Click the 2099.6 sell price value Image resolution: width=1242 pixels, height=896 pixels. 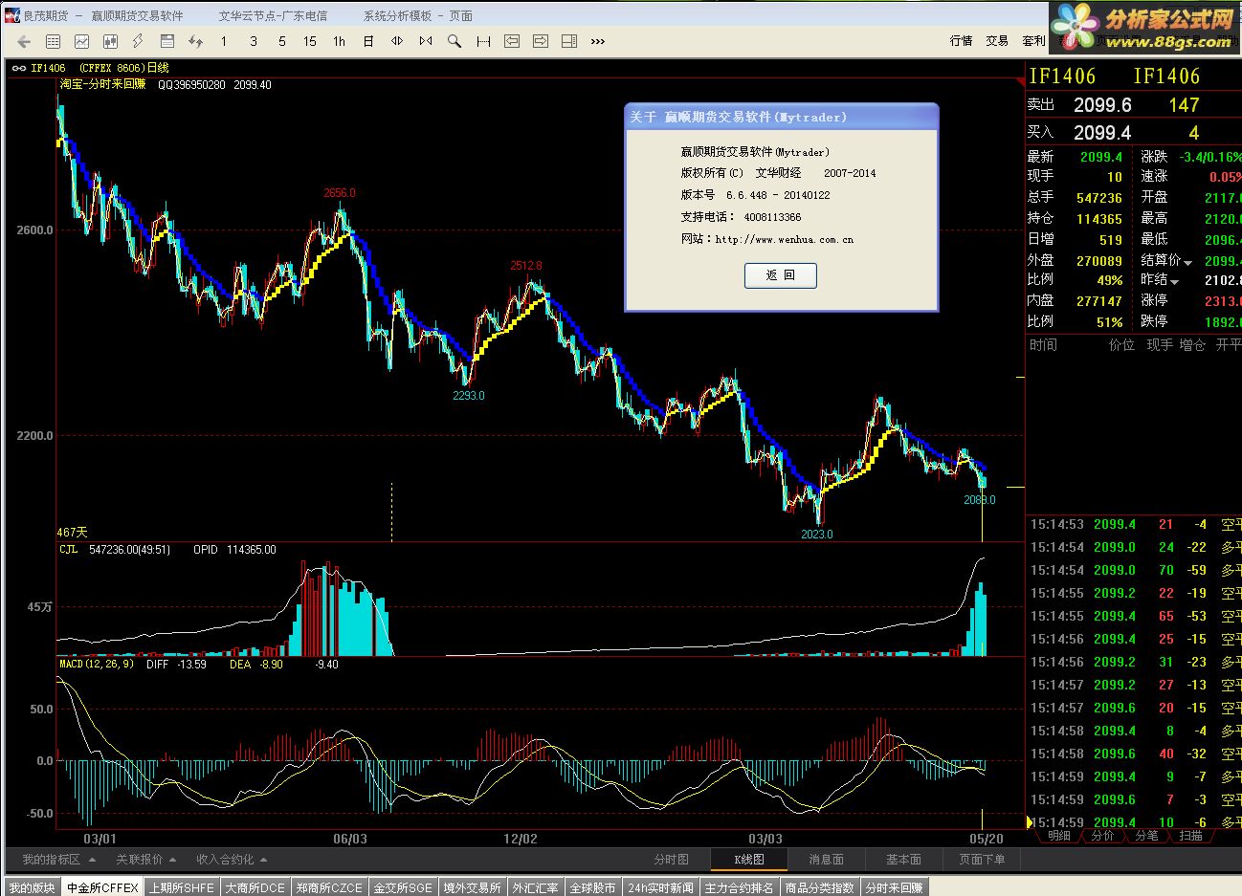point(1102,105)
